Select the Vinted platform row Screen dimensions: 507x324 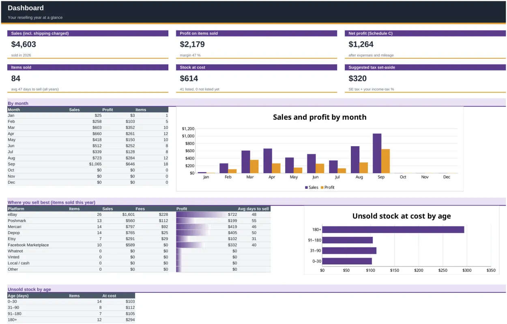pyautogui.click(x=139, y=257)
